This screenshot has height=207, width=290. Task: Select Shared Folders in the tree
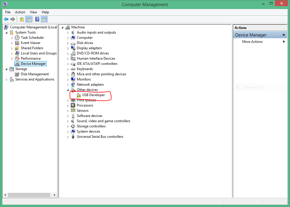pyautogui.click(x=32, y=48)
